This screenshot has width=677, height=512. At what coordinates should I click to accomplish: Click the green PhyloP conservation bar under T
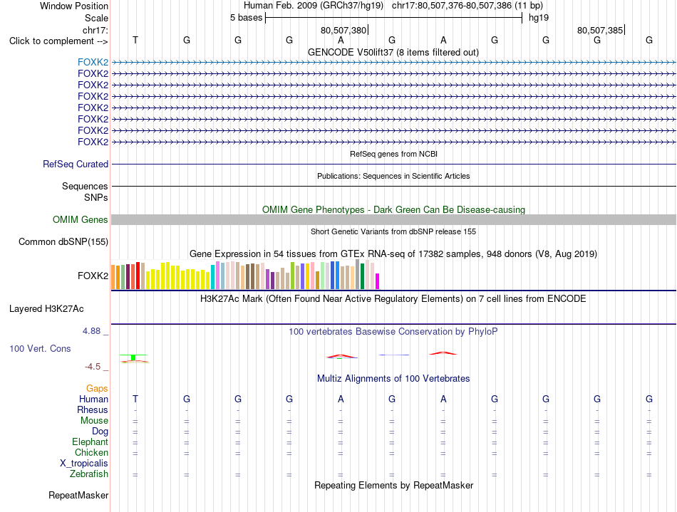coord(133,357)
